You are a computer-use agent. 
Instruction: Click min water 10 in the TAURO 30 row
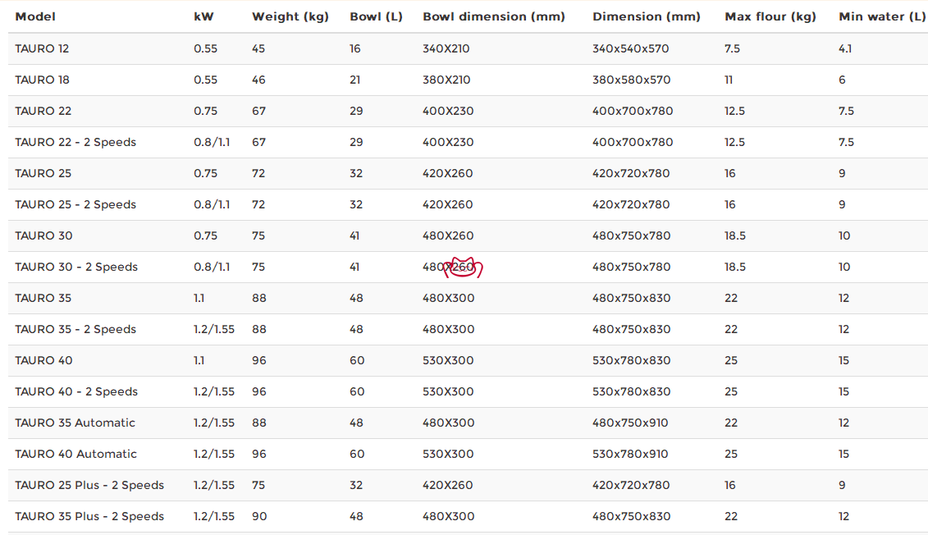click(844, 235)
